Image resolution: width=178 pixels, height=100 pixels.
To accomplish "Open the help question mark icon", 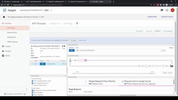I will (x=167, y=10).
